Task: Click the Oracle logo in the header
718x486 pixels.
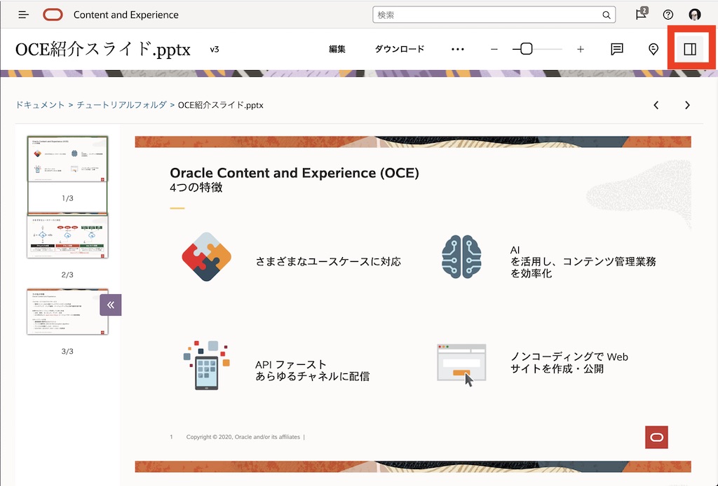Action: (53, 14)
